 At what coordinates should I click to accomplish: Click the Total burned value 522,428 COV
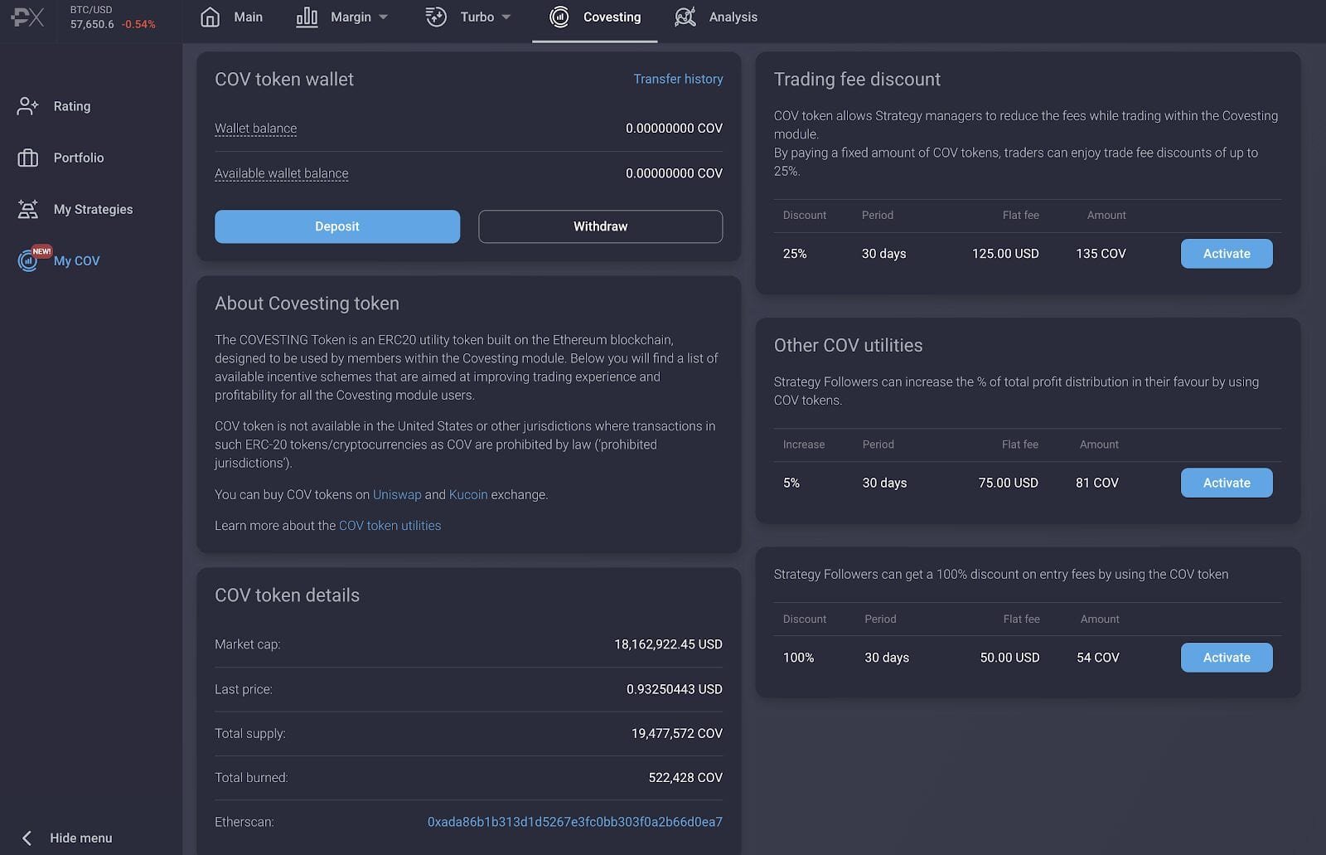[x=685, y=778]
